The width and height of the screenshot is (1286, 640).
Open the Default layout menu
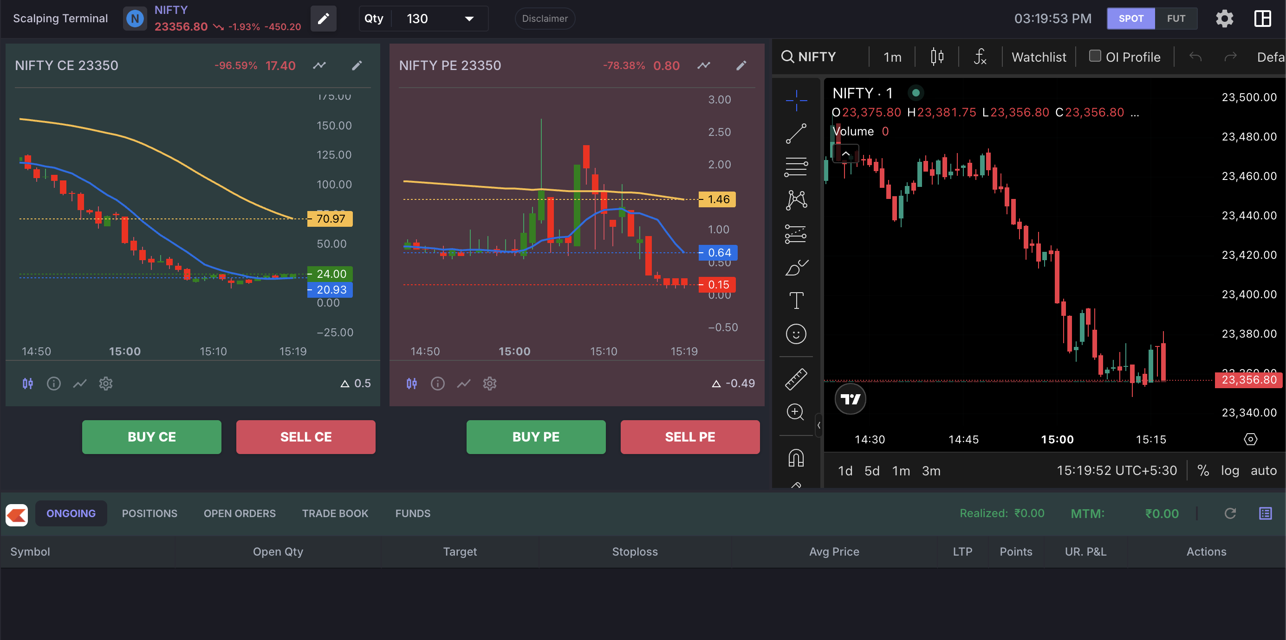(x=1270, y=57)
